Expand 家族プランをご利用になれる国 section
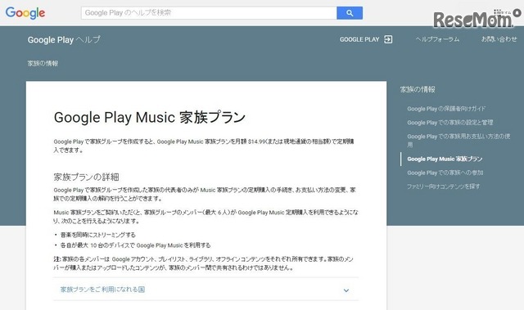This screenshot has width=524, height=310. pyautogui.click(x=206, y=290)
